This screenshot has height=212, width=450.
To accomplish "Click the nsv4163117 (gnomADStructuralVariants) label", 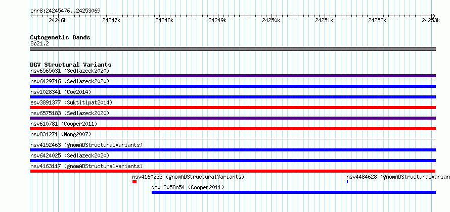I will point(86,166).
